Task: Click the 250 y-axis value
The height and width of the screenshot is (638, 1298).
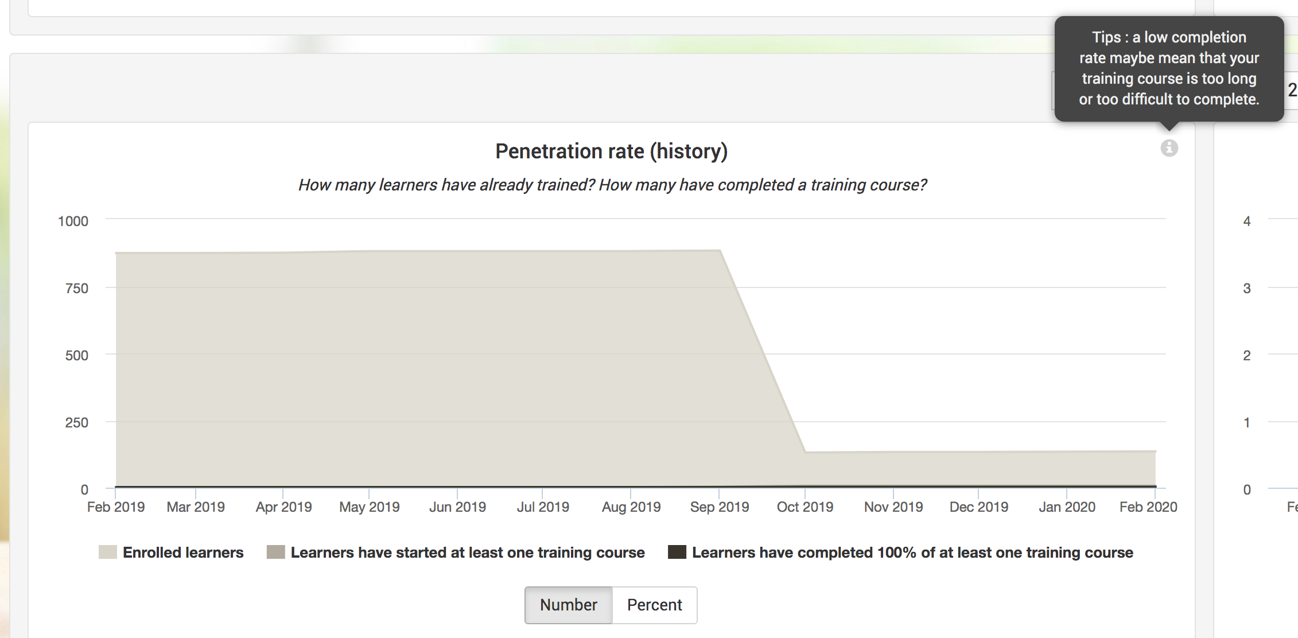Action: 77,423
